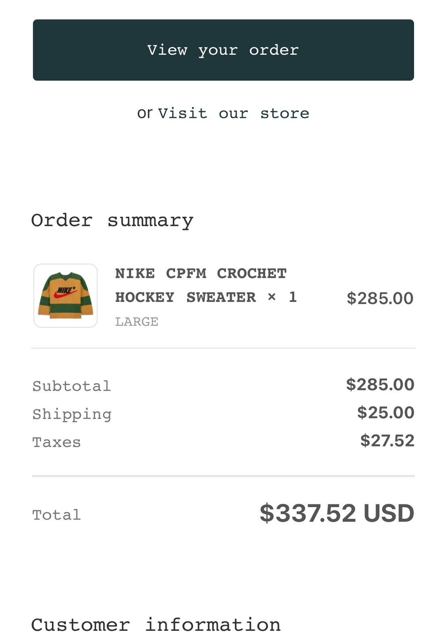
Task: Select the total amount $337.52
Action: (308, 513)
